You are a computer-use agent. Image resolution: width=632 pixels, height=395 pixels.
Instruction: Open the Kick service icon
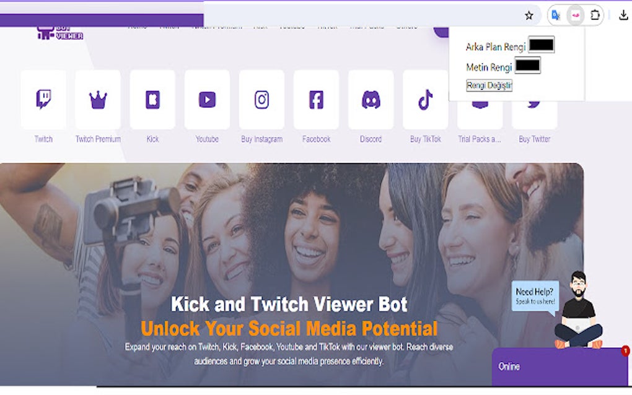click(153, 100)
